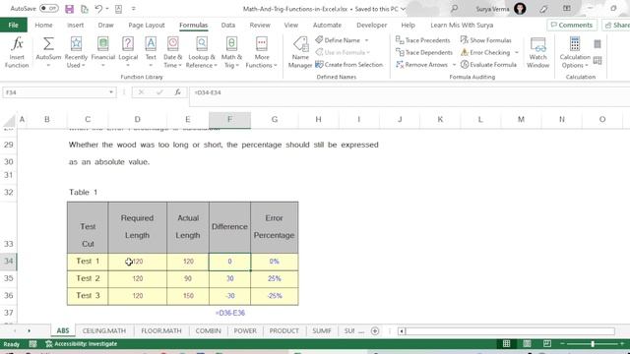Click Remove Arrows button
The image size is (630, 354).
coord(421,64)
